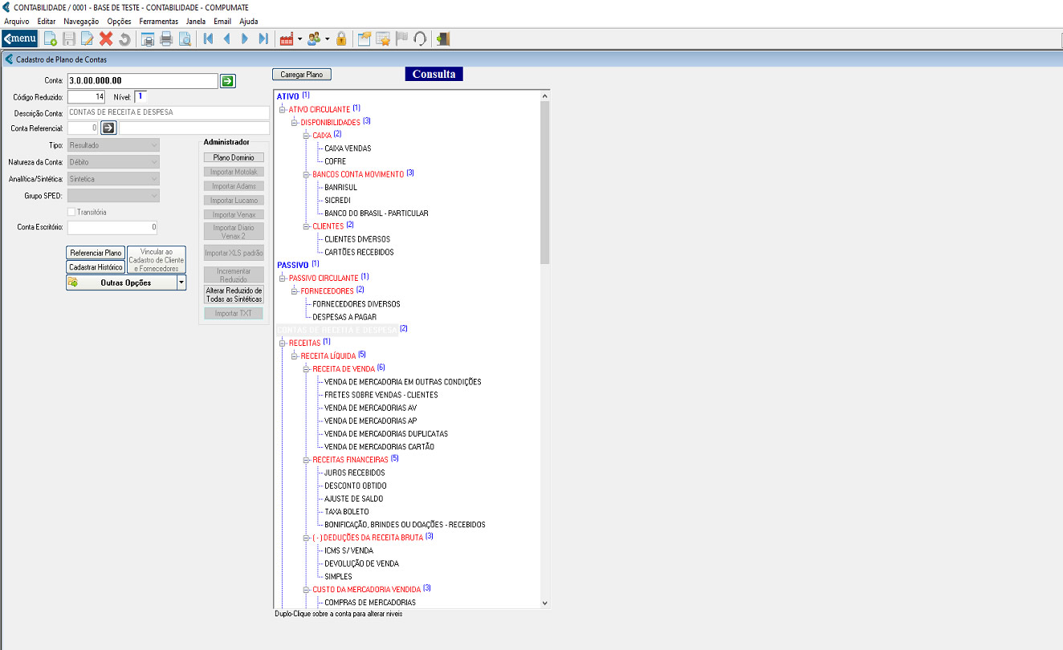This screenshot has width=1063, height=650.
Task: Click the new record icon in toolbar
Action: [50, 39]
